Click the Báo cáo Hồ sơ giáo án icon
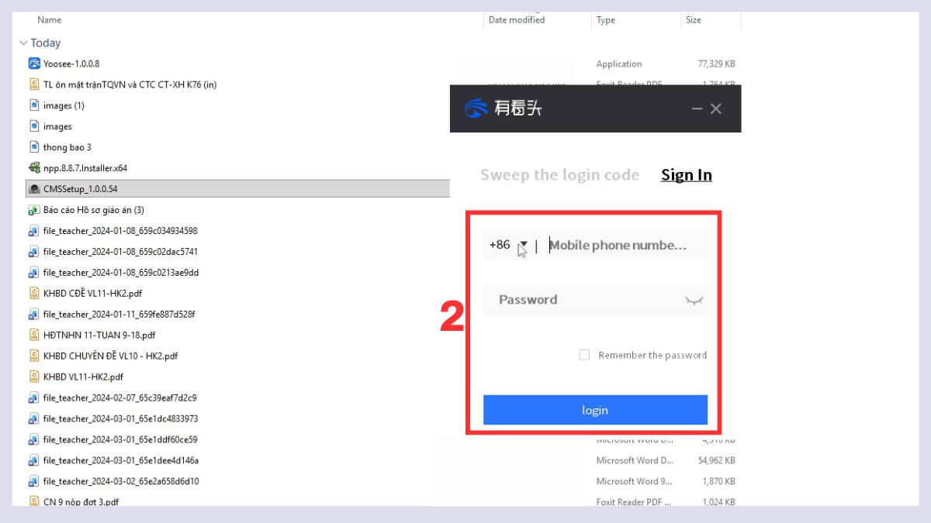 click(x=34, y=209)
